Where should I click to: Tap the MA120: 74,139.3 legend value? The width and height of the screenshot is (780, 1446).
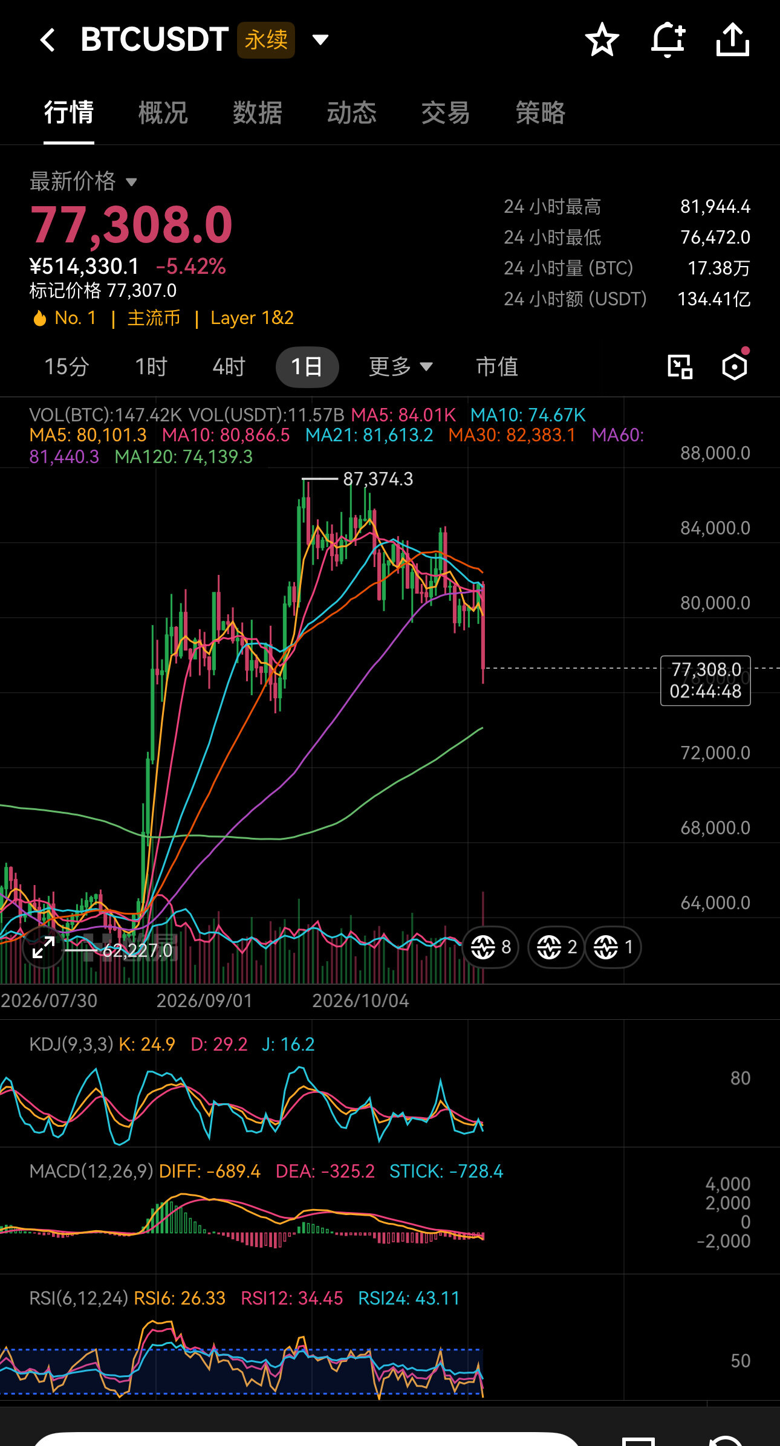pyautogui.click(x=184, y=457)
